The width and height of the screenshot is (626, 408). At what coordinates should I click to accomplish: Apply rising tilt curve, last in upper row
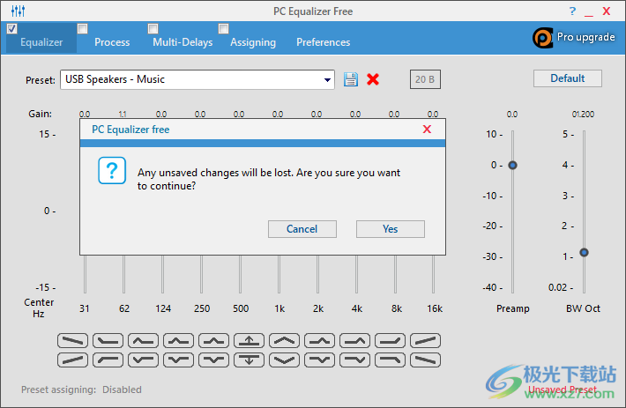pos(426,341)
